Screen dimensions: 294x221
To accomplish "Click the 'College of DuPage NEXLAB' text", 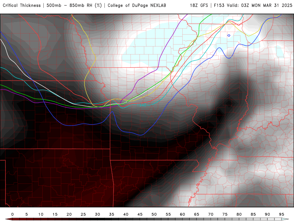I will tap(137, 6).
